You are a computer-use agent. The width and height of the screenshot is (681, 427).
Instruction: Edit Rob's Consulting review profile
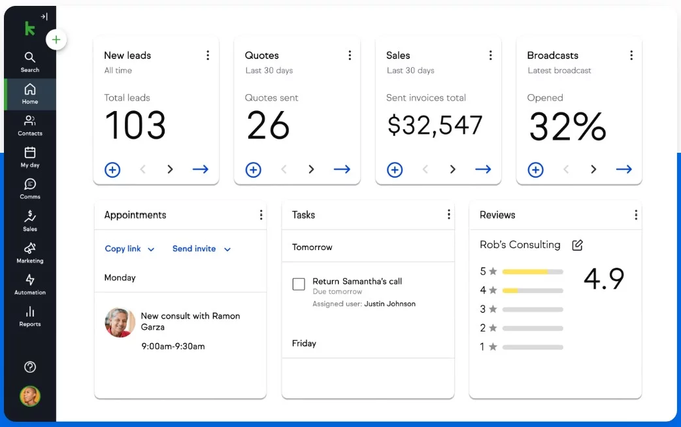pyautogui.click(x=577, y=245)
